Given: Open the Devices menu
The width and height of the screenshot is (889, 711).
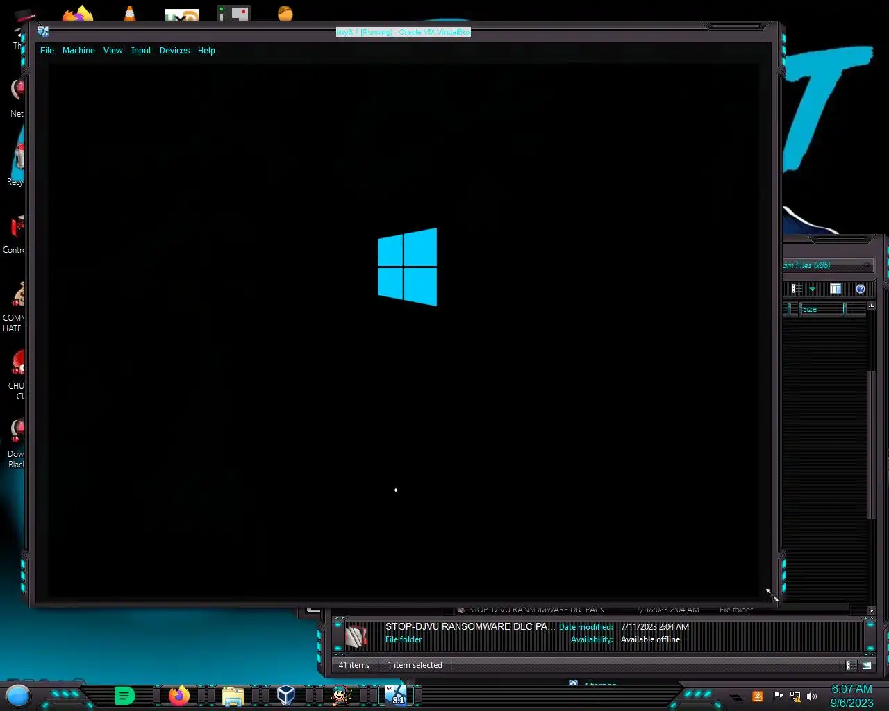Looking at the screenshot, I should [174, 51].
